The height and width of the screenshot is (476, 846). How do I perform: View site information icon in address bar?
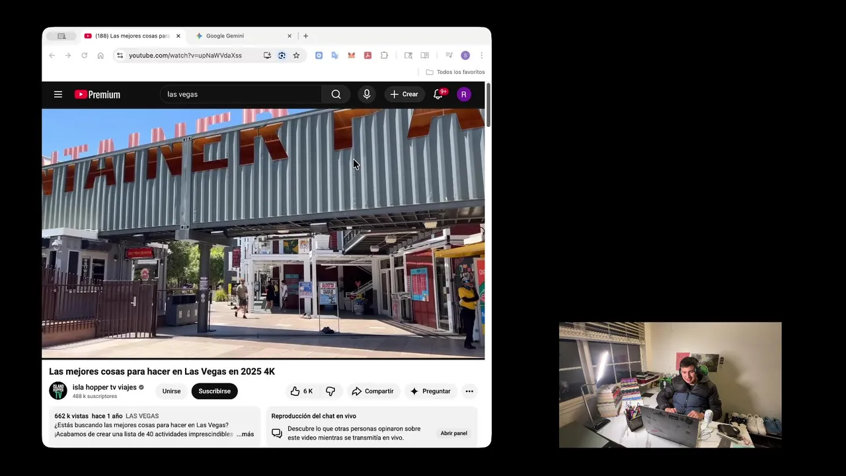(120, 56)
